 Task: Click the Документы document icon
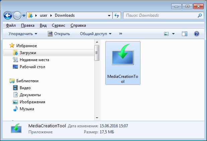tap(15, 95)
